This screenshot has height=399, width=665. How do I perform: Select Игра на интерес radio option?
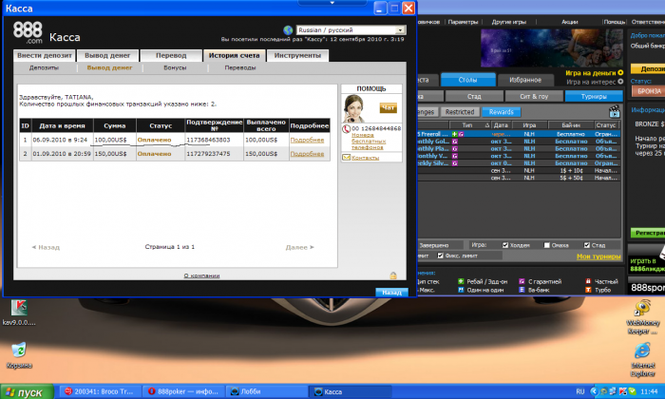[x=620, y=82]
